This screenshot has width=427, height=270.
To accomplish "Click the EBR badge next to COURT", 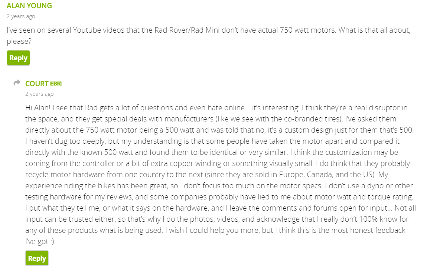I will pyautogui.click(x=56, y=84).
